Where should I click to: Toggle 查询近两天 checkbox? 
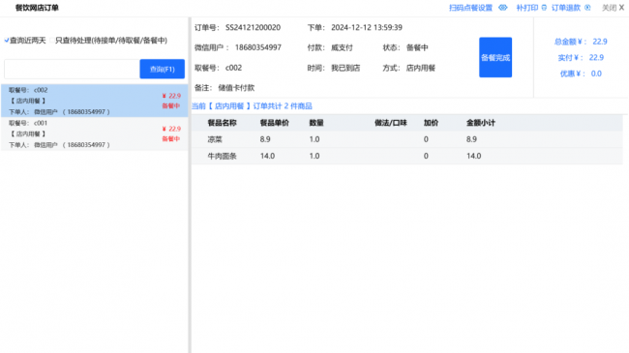click(7, 41)
